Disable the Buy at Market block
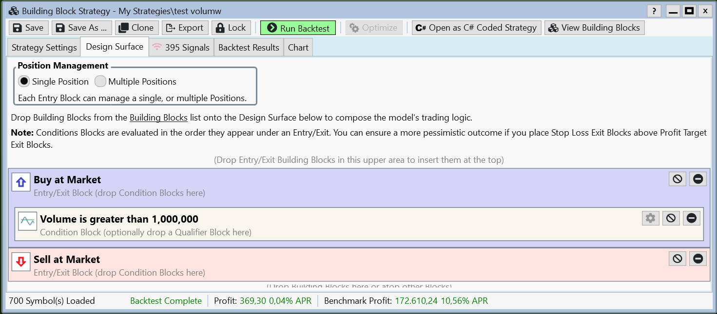 coord(677,179)
